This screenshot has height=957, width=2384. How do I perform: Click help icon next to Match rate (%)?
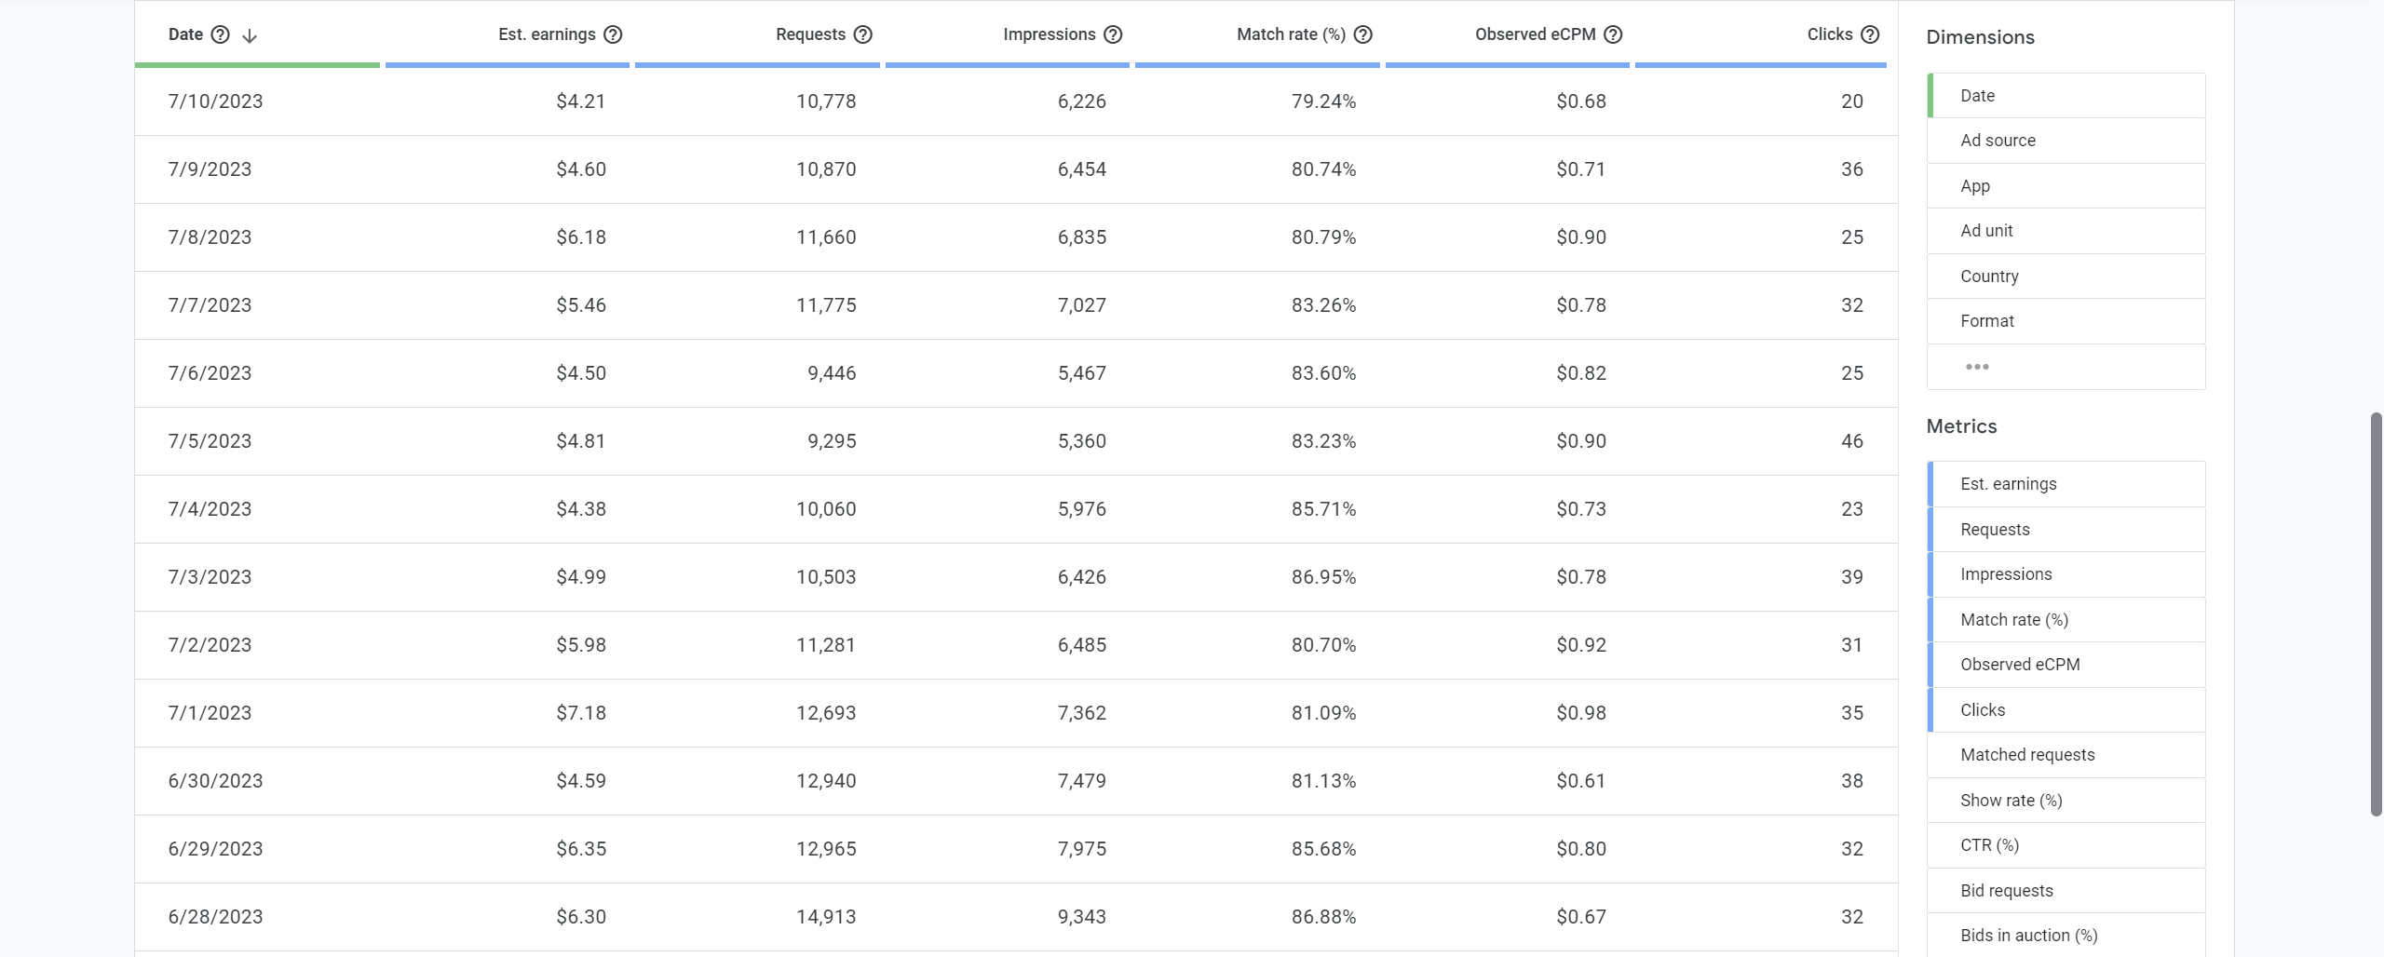tap(1363, 34)
